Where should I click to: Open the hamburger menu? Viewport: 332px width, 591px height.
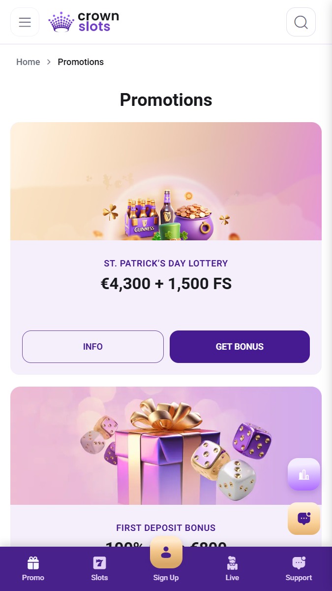[x=25, y=22]
